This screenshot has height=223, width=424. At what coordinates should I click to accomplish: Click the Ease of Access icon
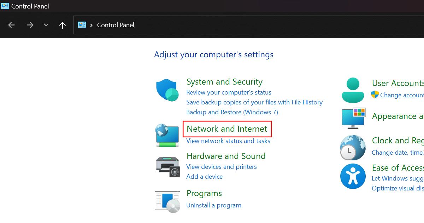(x=353, y=176)
